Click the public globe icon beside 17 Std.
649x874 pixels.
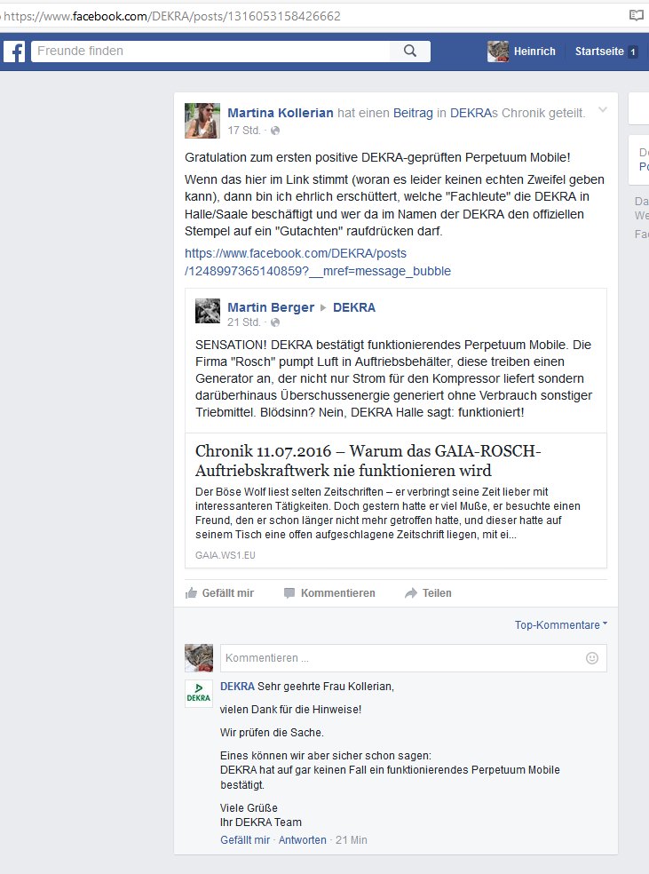point(275,131)
